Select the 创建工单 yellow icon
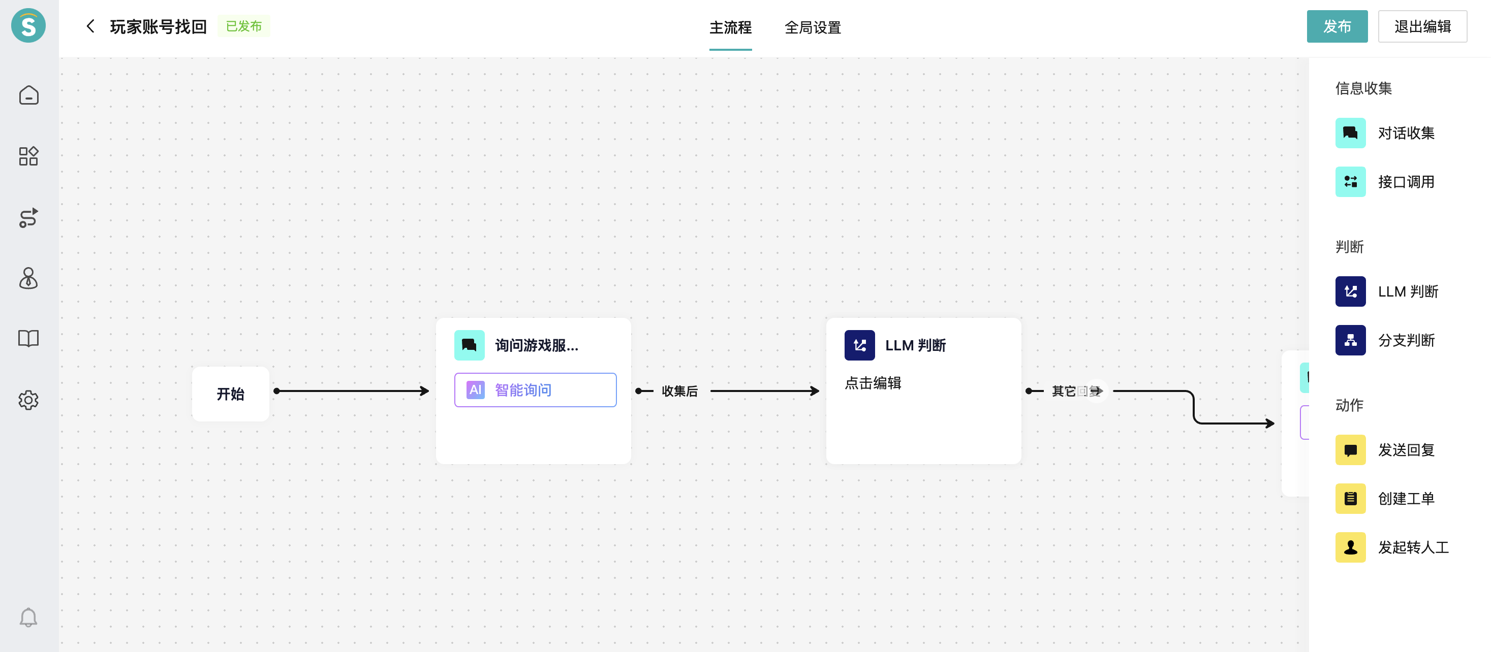Image resolution: width=1491 pixels, height=652 pixels. 1350,499
